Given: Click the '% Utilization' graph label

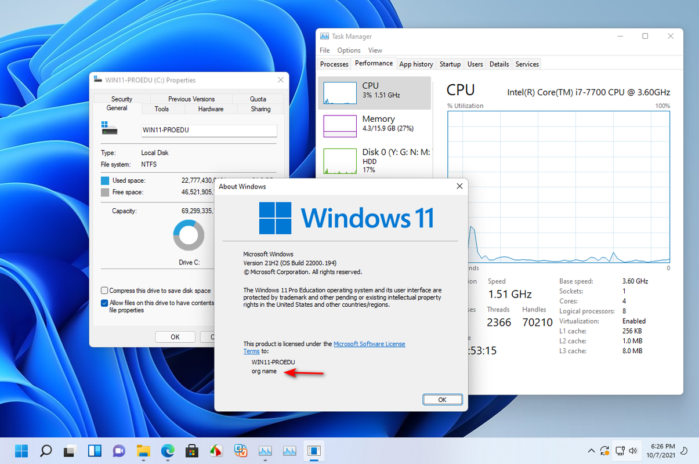Looking at the screenshot, I should (465, 106).
